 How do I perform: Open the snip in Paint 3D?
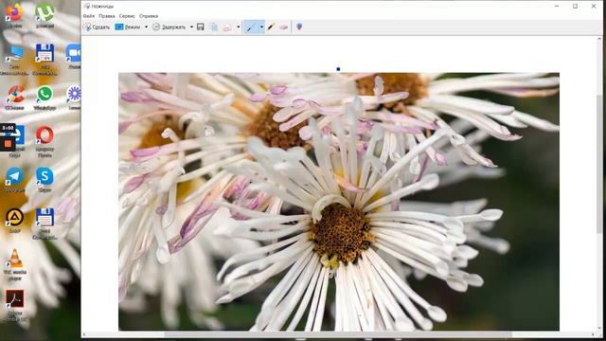(299, 27)
